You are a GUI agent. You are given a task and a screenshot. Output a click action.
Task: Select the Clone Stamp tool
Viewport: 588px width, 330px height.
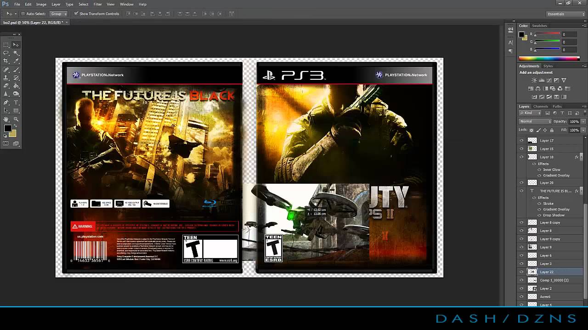[x=6, y=78]
